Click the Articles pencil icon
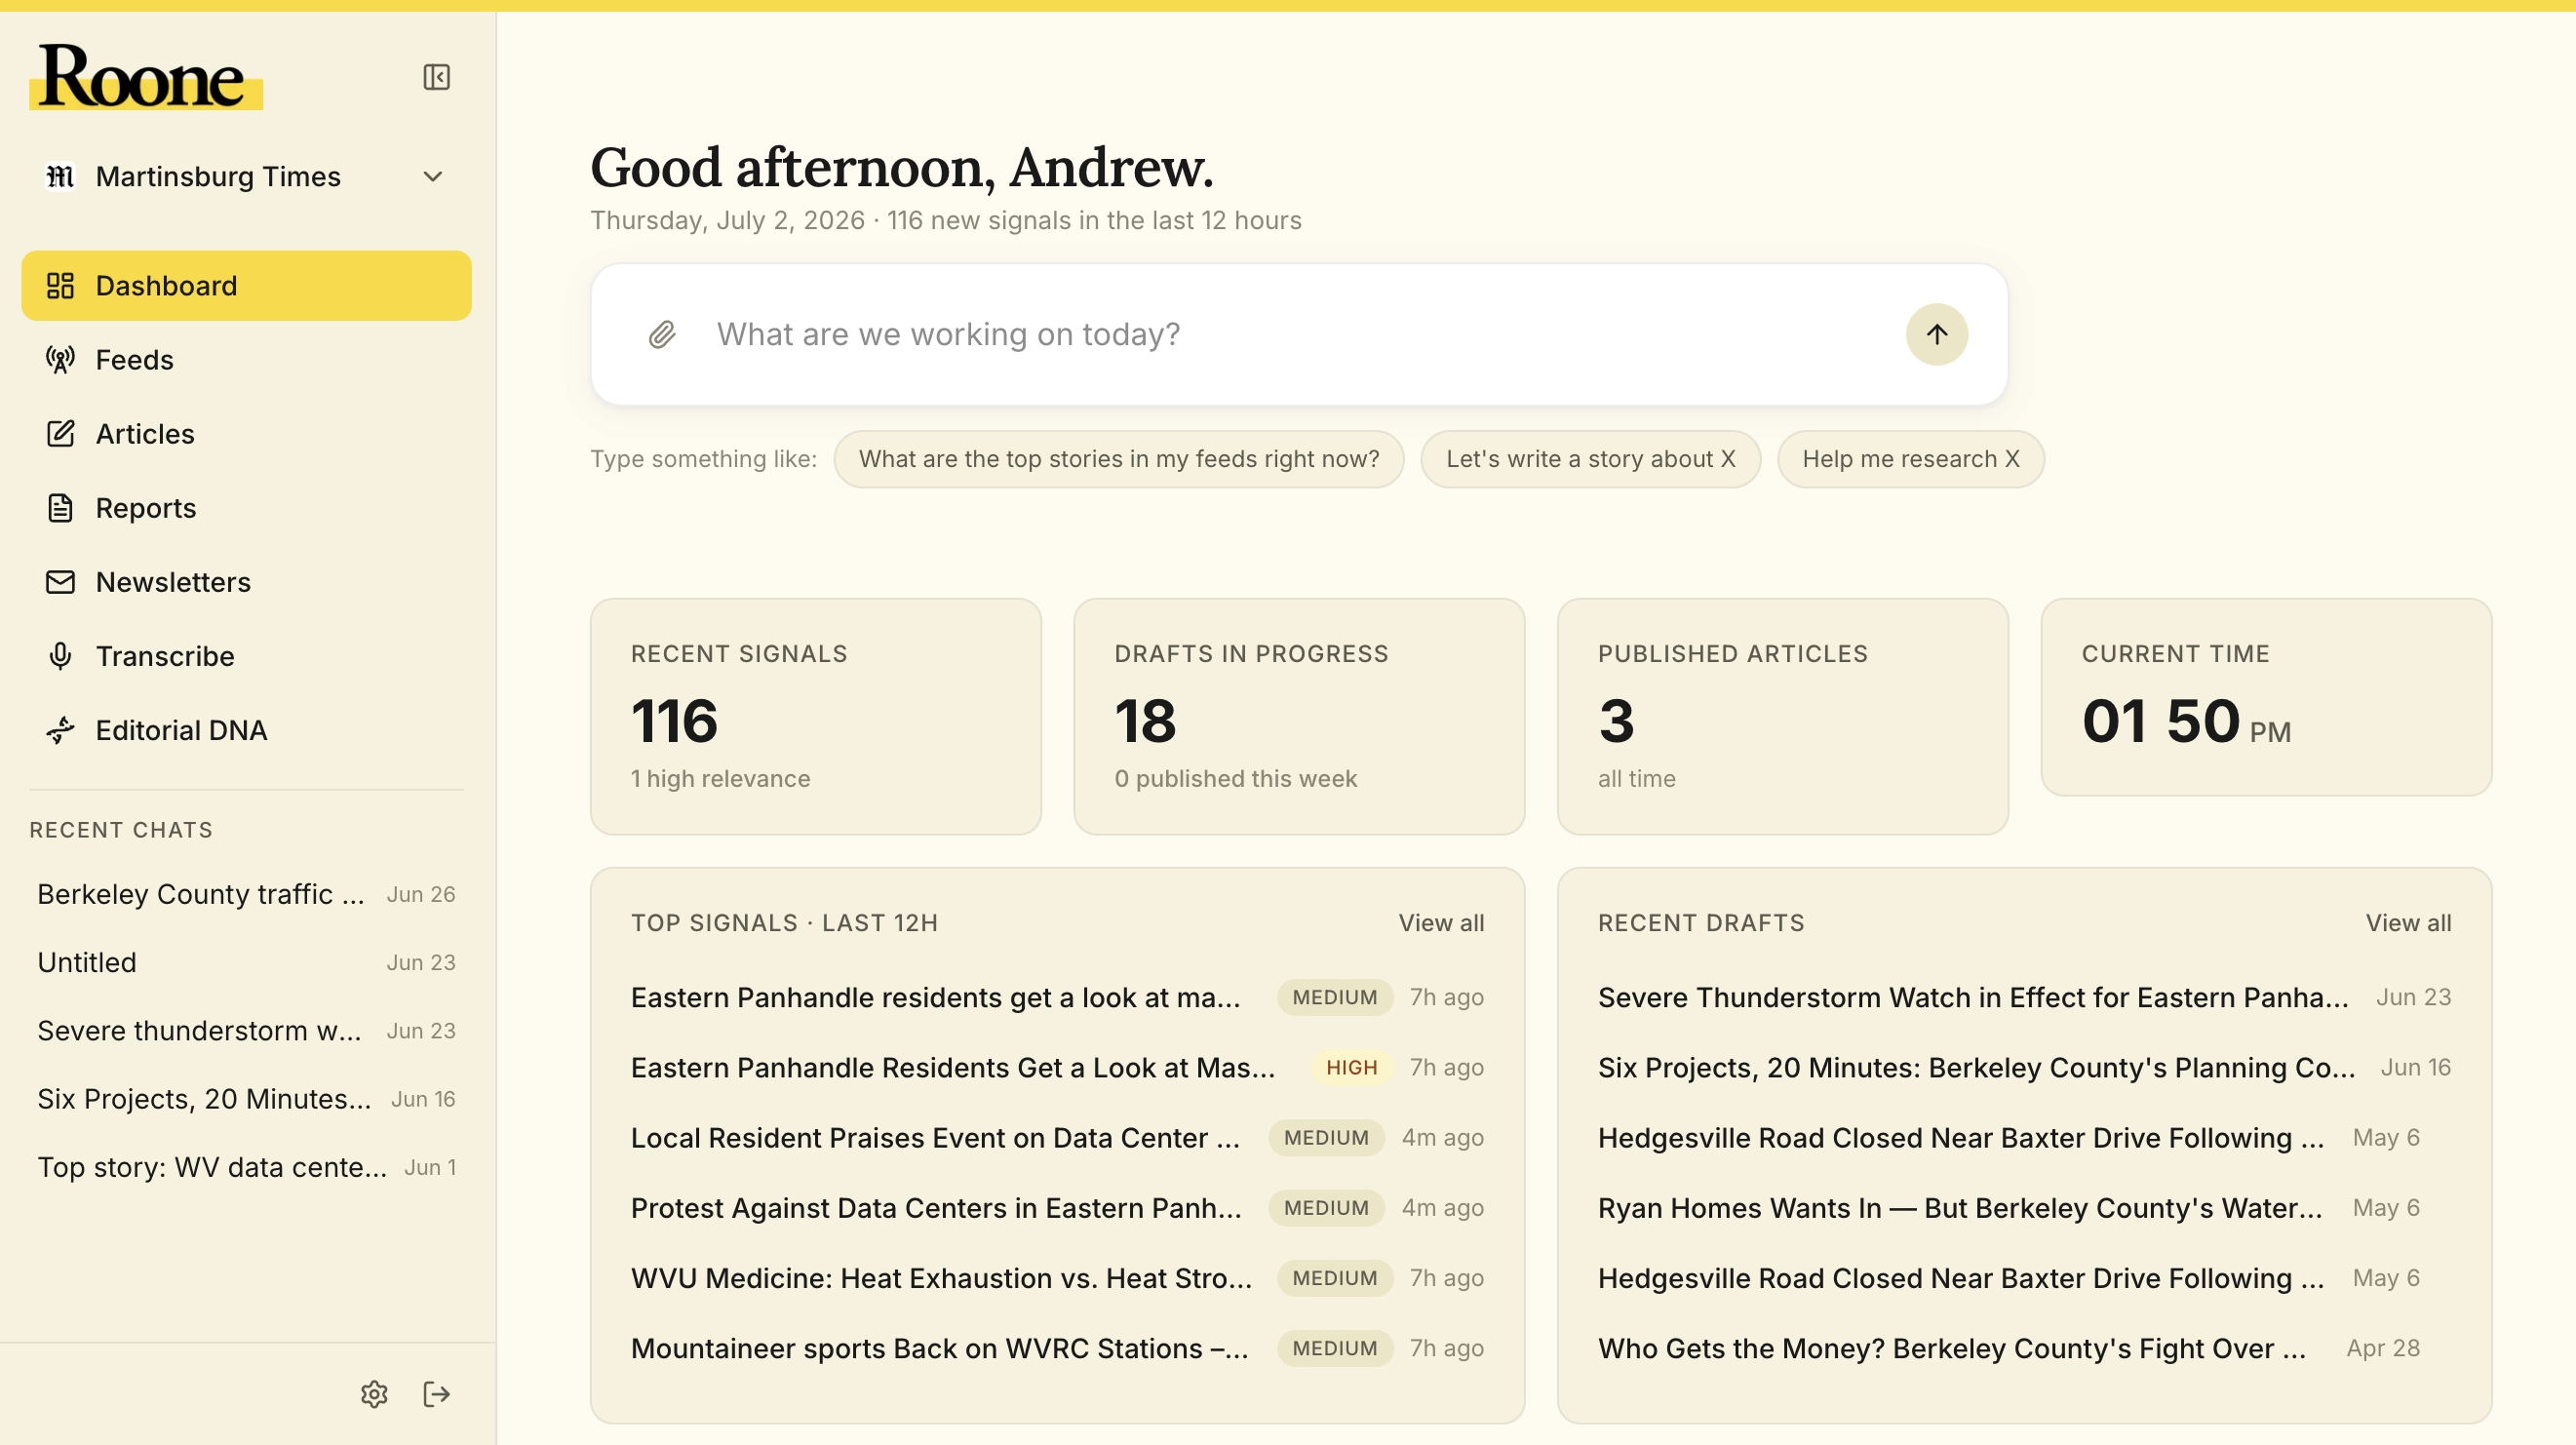 point(60,434)
